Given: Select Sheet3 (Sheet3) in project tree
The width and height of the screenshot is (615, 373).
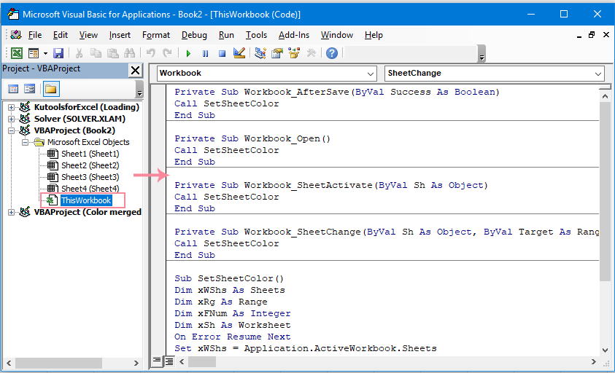Looking at the screenshot, I should [90, 177].
